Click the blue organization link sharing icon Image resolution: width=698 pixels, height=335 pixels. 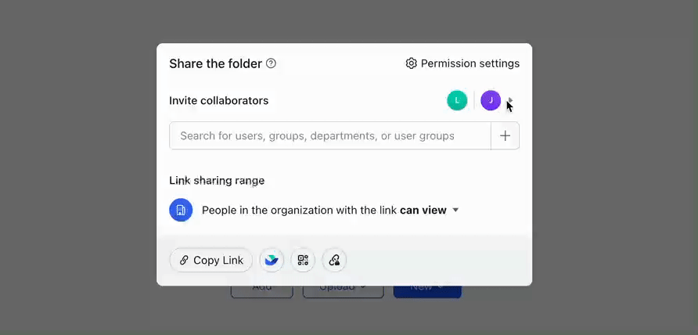(x=181, y=210)
